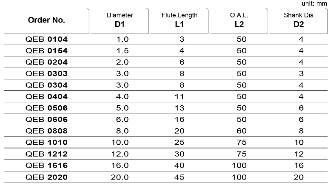
Task: Select the QEB 0506 row label
Action: [46, 108]
